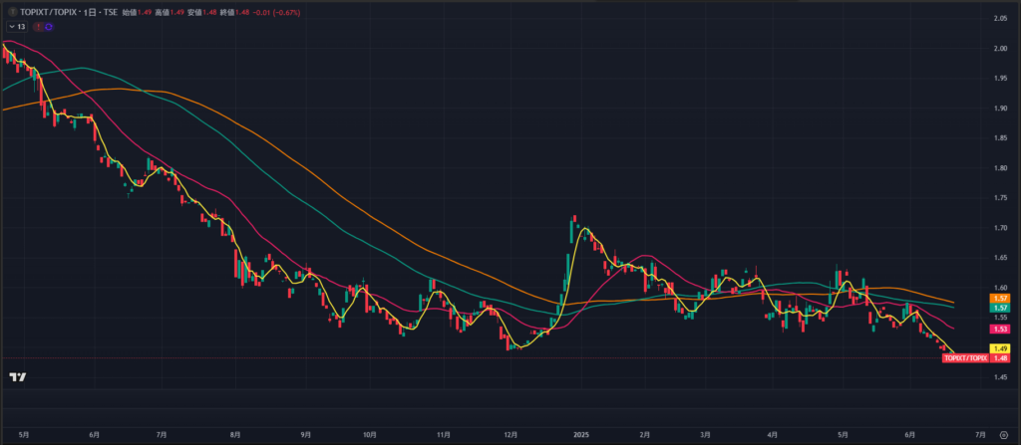Click the 3月 time axis label
Viewport: 1021px width, 445px height.
[x=705, y=435]
